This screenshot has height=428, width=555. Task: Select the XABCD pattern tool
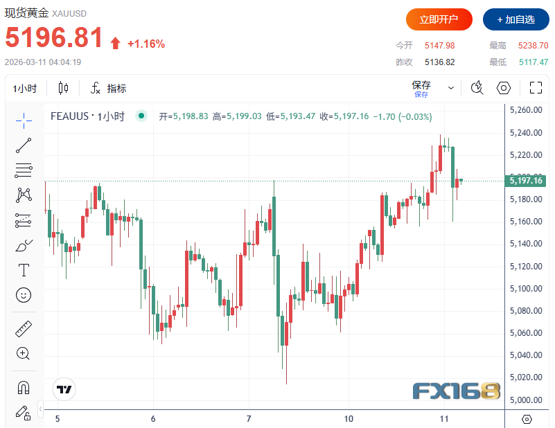click(24, 195)
